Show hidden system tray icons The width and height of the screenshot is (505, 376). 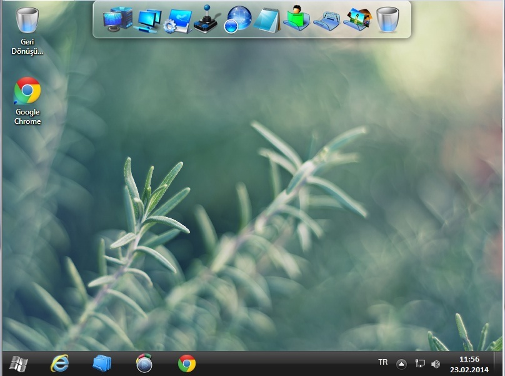(402, 364)
